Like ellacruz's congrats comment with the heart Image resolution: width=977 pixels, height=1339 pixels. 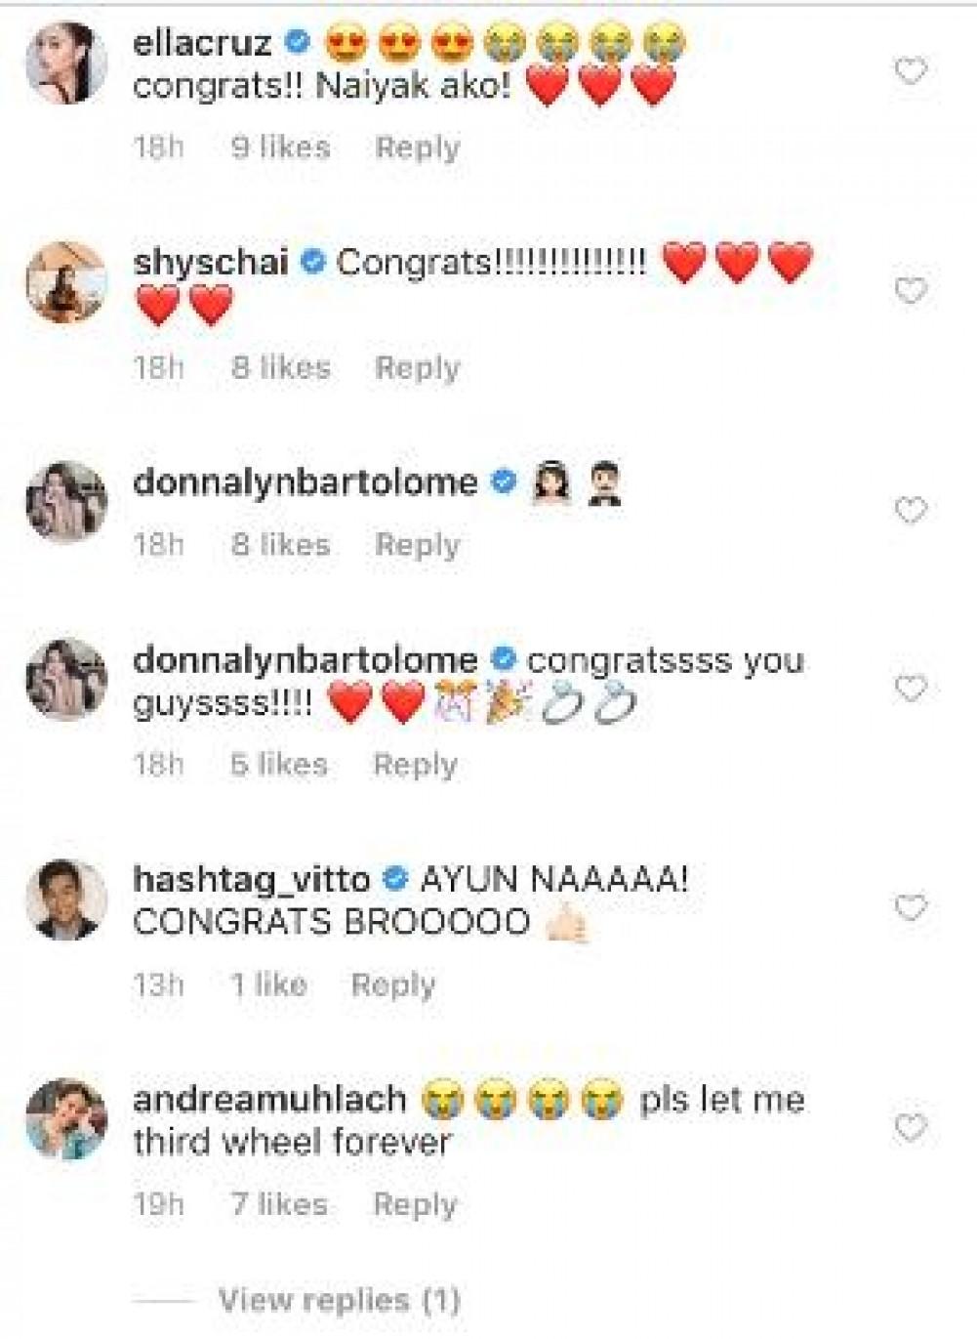(x=911, y=71)
